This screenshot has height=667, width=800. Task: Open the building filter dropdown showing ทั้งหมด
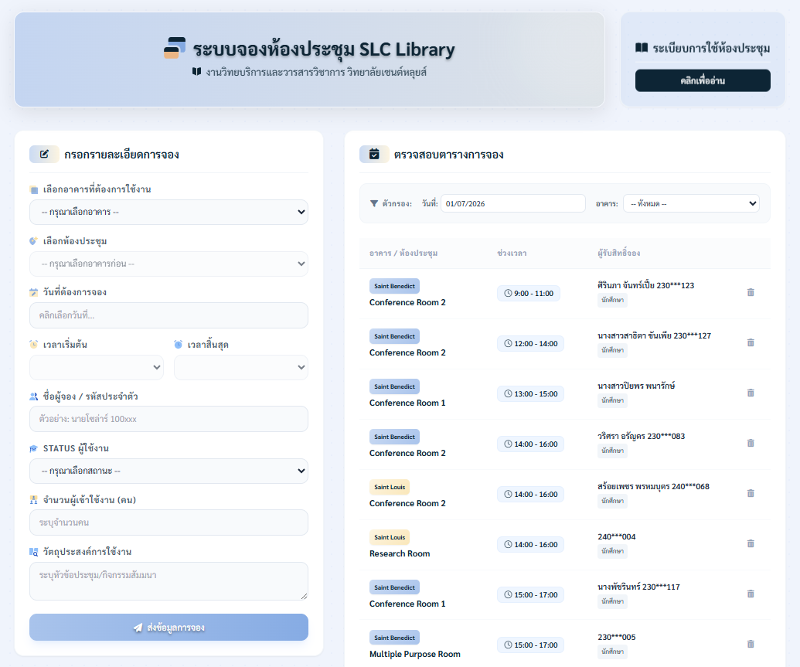pyautogui.click(x=691, y=203)
